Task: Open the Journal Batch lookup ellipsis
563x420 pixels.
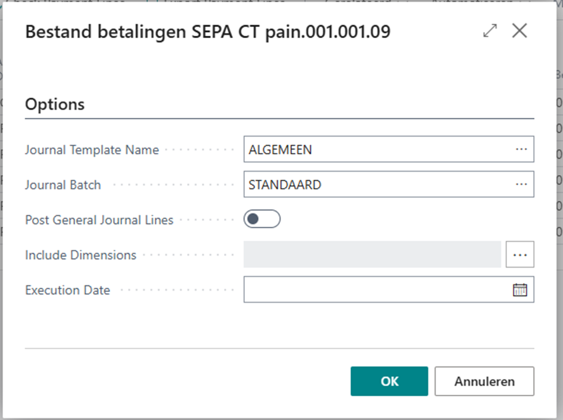Action: pos(521,185)
